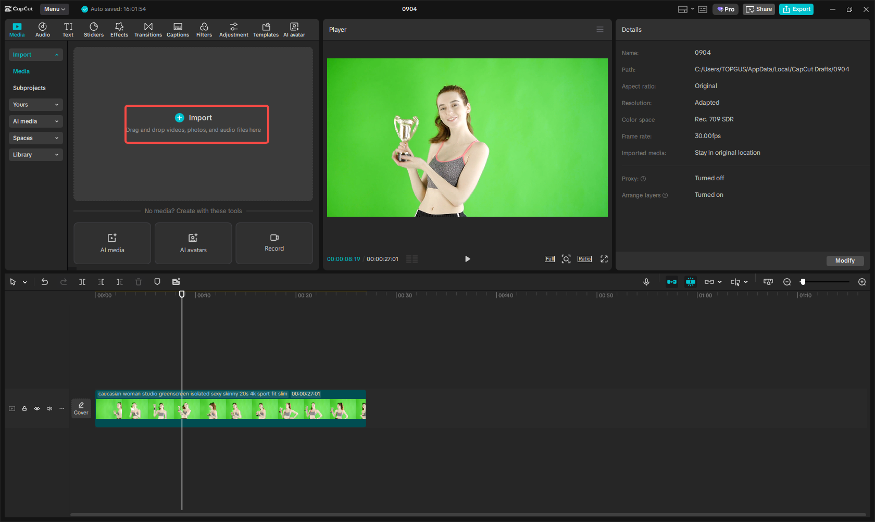
Task: Select the Split tool on the timeline toolbar
Action: (82, 282)
